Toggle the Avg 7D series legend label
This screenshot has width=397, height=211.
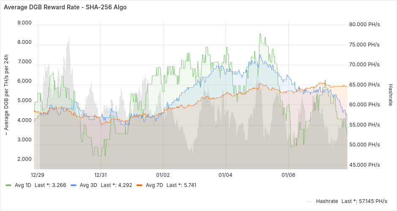(x=154, y=185)
